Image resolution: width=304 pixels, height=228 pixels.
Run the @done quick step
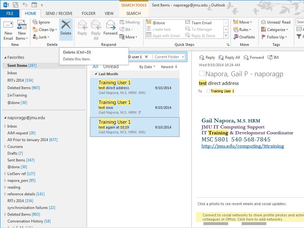point(156,23)
